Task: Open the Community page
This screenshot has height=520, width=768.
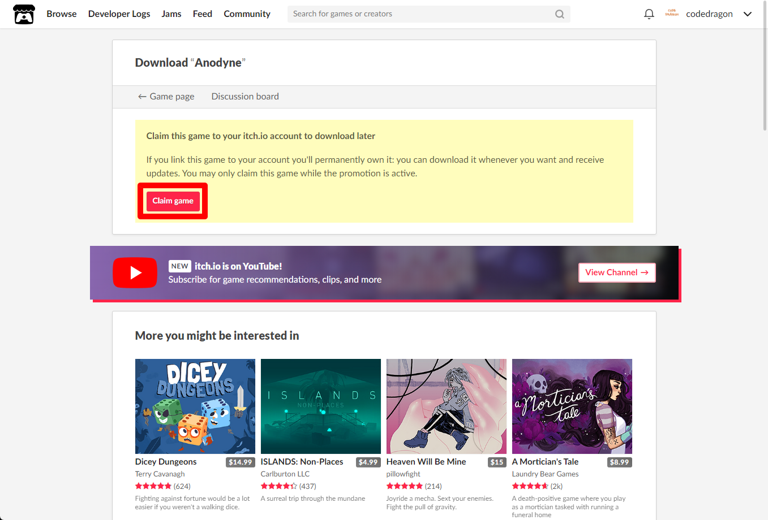Action: [247, 14]
